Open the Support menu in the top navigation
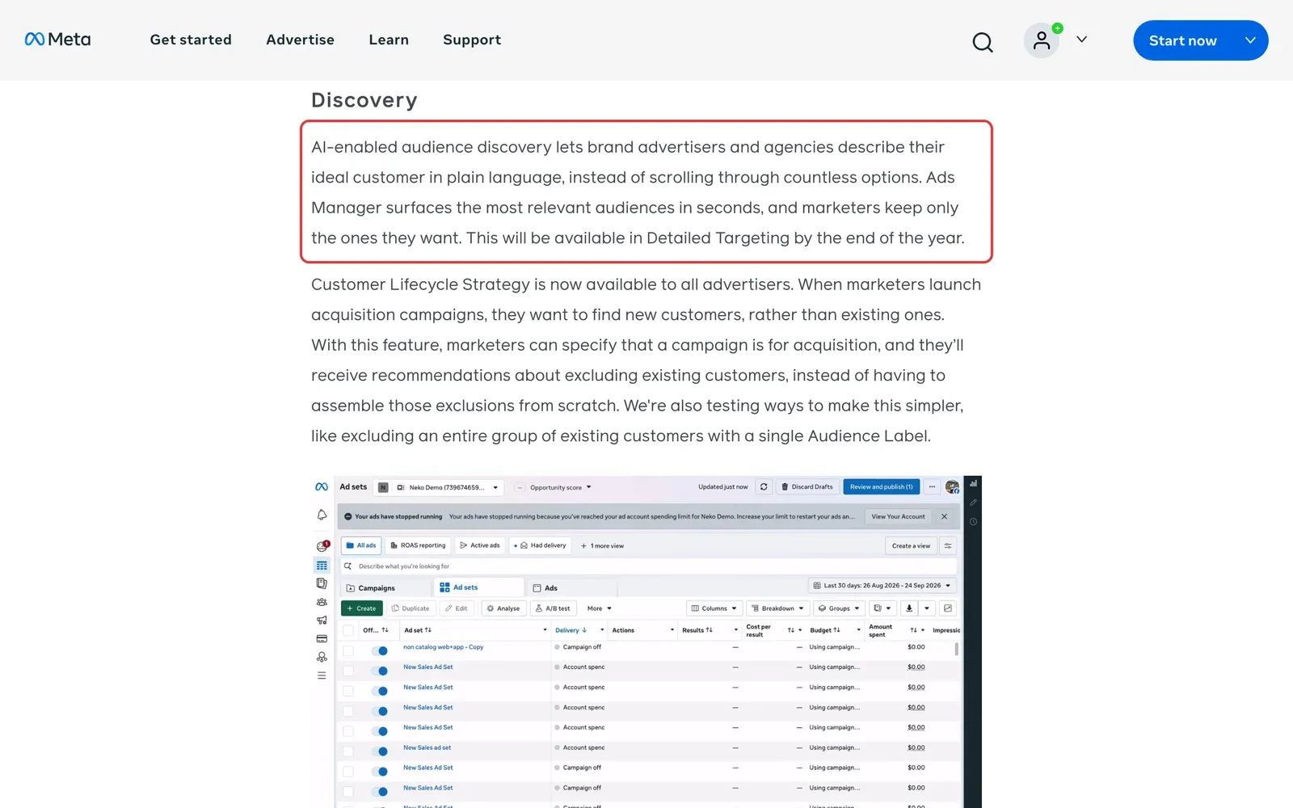 pos(472,40)
